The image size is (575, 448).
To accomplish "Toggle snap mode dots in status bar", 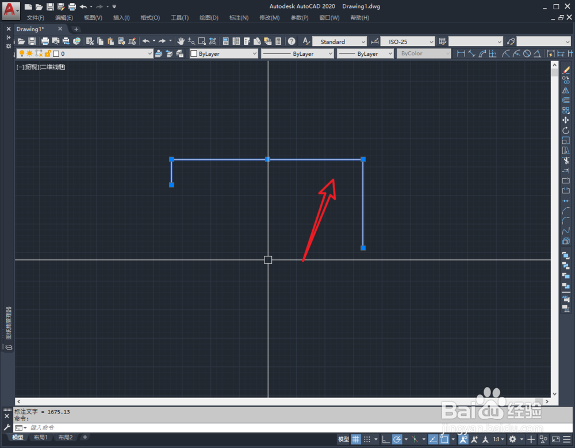I will 367,439.
